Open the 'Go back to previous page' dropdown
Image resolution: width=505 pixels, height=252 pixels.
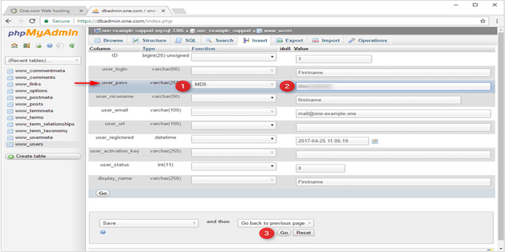(276, 222)
